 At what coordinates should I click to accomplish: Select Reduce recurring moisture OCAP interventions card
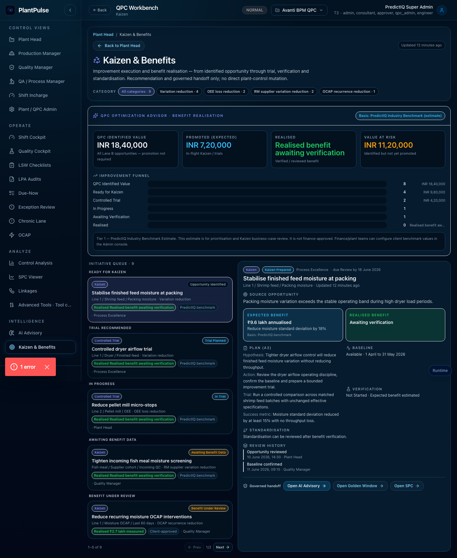[x=160, y=520]
